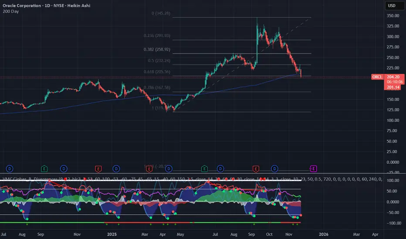Click the green earnings marker near September 2024
406x239 pixels.
[x=44, y=168]
